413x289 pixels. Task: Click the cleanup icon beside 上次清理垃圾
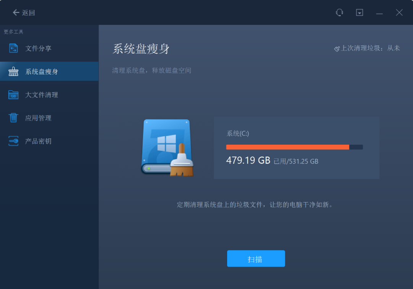click(337, 49)
